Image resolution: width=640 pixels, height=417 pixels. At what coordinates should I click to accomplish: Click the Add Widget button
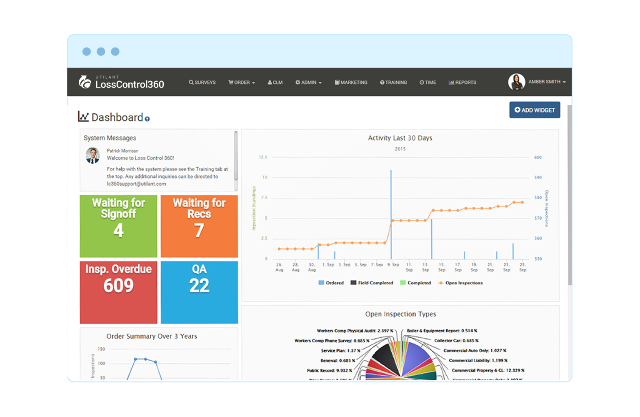(535, 110)
